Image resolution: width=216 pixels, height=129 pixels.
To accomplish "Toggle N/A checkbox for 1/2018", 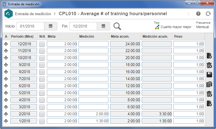I will [x=42, y=121].
